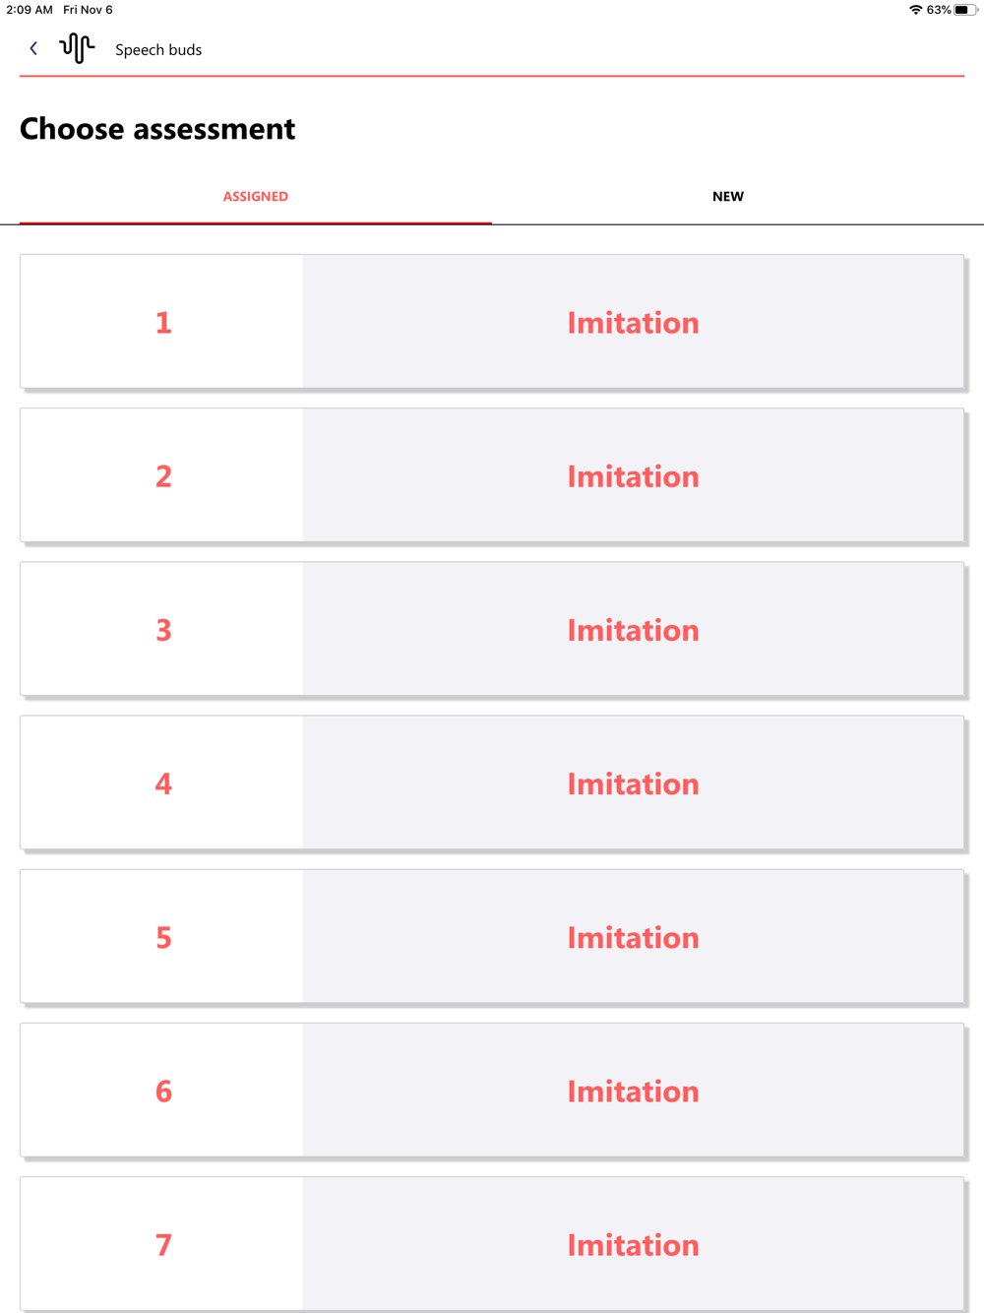Tap the Speech buds waveform logo
This screenshot has height=1313, width=984.
pyautogui.click(x=77, y=48)
